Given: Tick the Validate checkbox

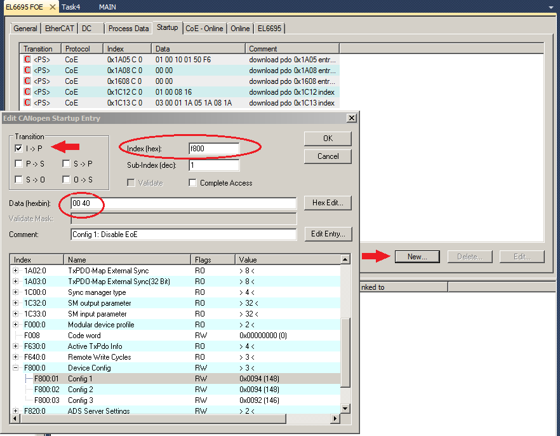Looking at the screenshot, I should pos(131,183).
